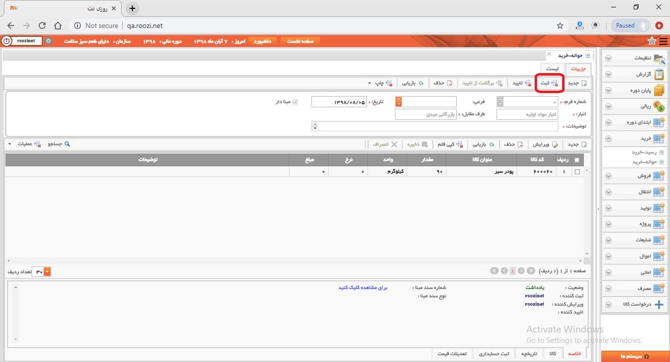This screenshot has height=362, width=670.
Task: Open the گزارش clipboard icon
Action: point(659,74)
